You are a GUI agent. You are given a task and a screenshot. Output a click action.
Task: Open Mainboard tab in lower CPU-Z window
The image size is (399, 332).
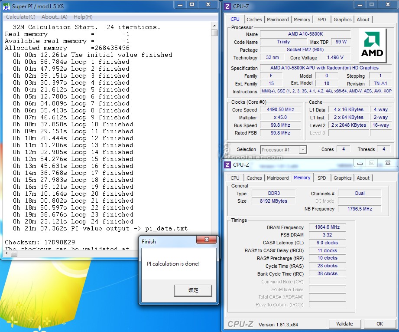pyautogui.click(x=278, y=178)
